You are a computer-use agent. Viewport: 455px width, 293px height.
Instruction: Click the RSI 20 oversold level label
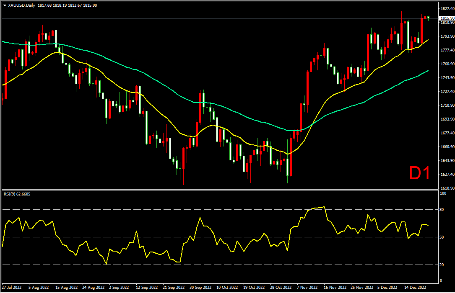pos(442,265)
